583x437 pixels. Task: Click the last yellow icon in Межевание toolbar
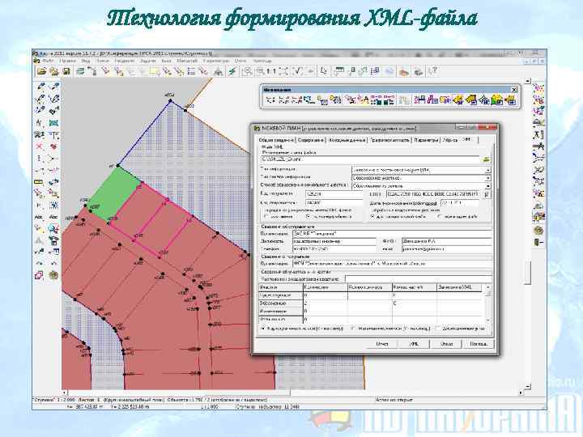tap(511, 100)
